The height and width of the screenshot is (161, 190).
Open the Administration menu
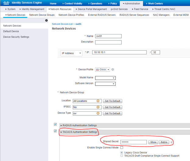point(131,4)
